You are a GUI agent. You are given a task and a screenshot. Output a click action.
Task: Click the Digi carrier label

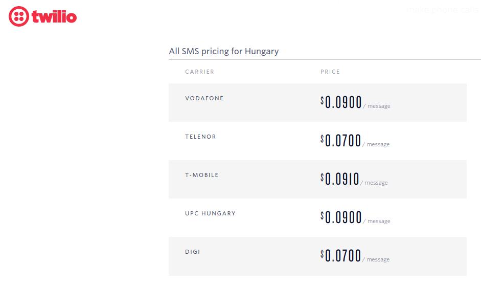tap(193, 252)
